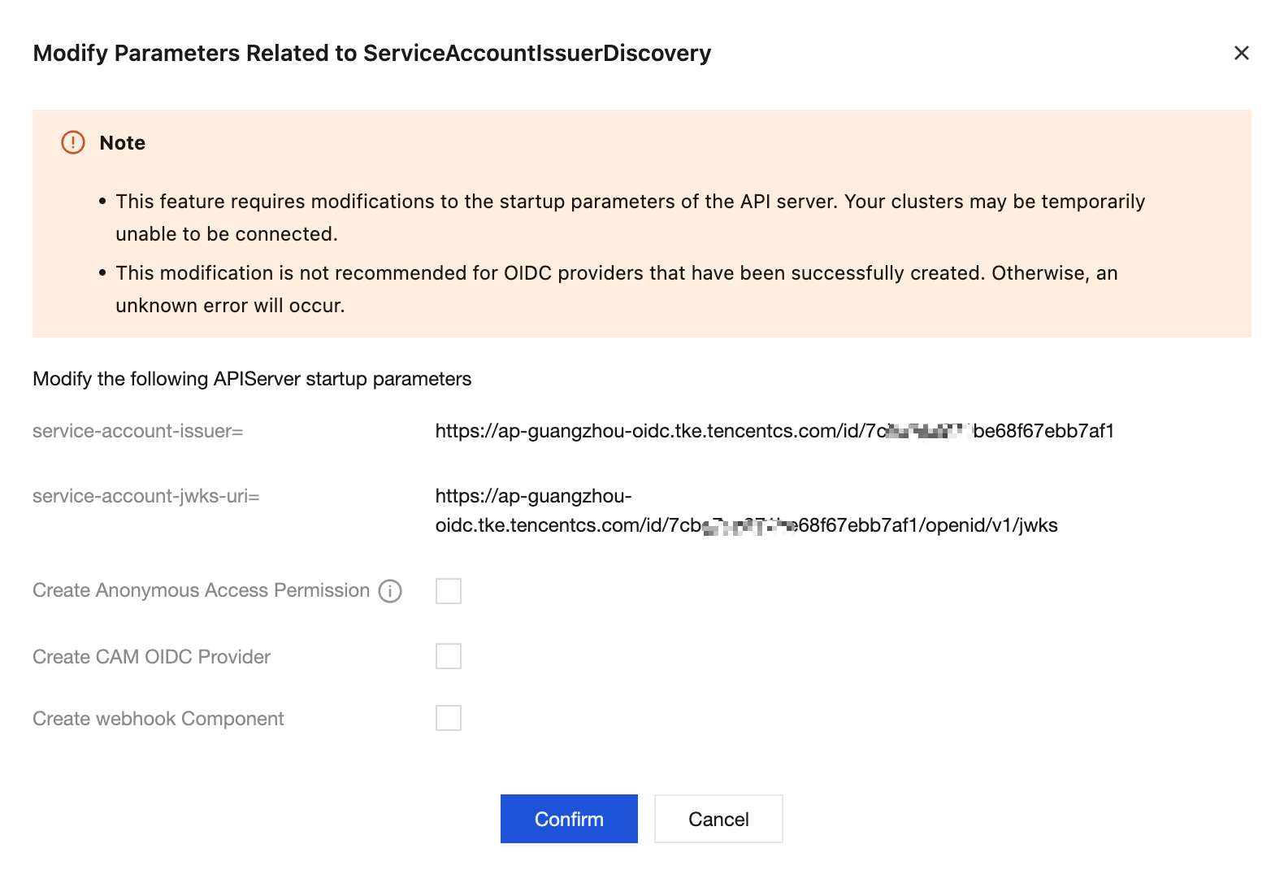Click the orange warning icon next to Note
Viewport: 1284px width, 870px height.
(73, 142)
